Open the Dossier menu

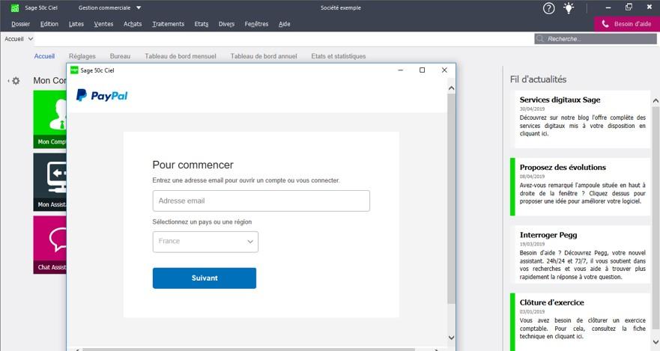[x=21, y=24]
